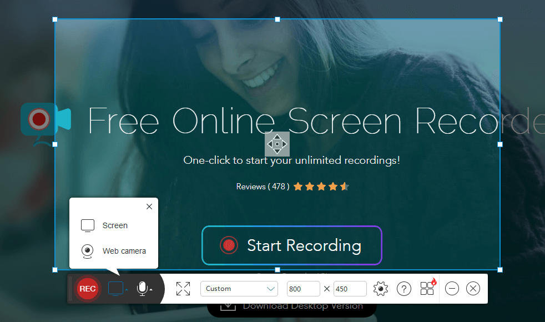Open the Reviews (478) link
Image resolution: width=545 pixels, height=322 pixels.
[x=262, y=187]
